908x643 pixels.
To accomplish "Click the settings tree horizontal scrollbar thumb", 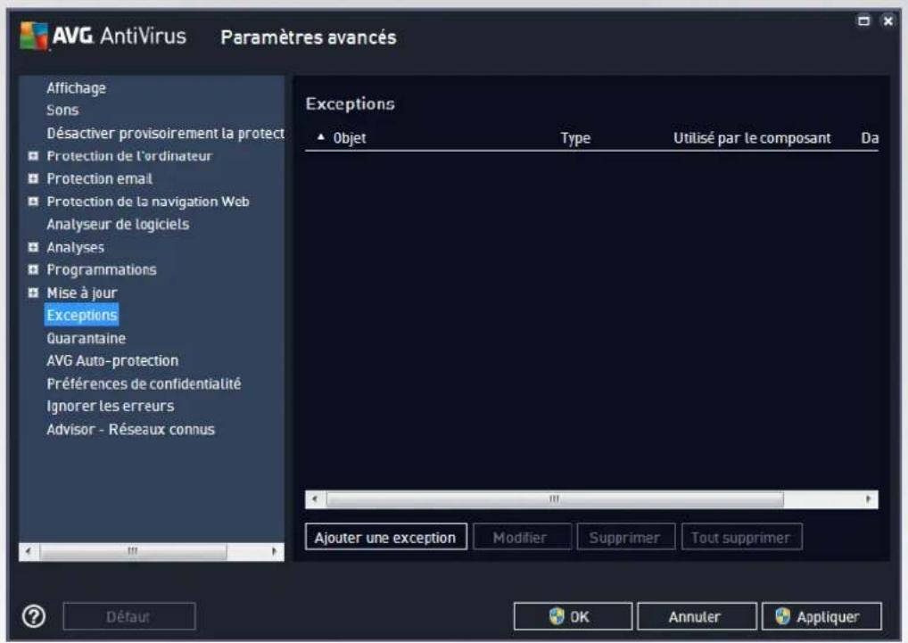I will click(x=133, y=551).
